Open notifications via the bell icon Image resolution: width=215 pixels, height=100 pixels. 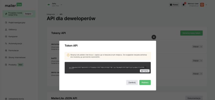(x=184, y=5)
